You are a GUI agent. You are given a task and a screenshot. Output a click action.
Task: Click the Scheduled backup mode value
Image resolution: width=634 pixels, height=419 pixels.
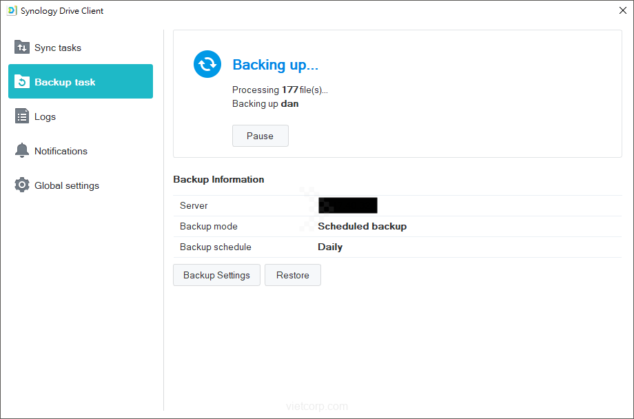click(362, 226)
